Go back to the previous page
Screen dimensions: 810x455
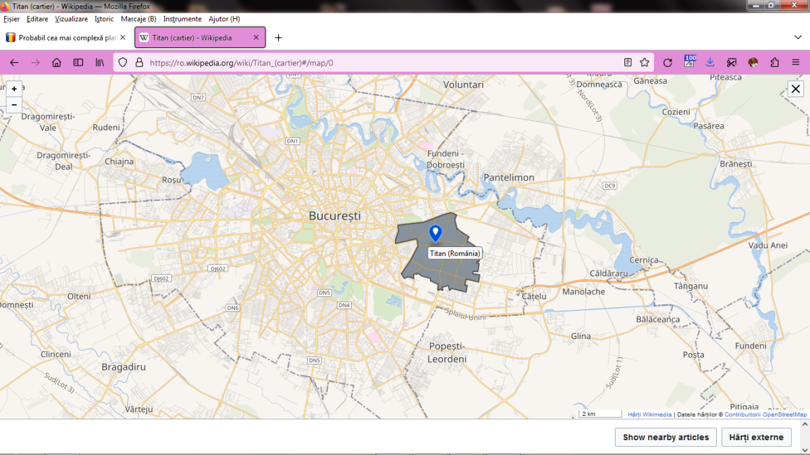pyautogui.click(x=14, y=62)
